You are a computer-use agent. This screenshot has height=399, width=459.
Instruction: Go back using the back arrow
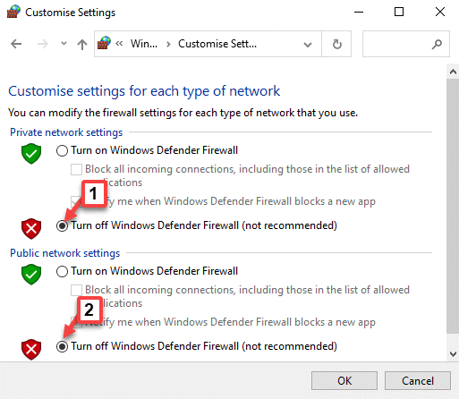(x=16, y=44)
